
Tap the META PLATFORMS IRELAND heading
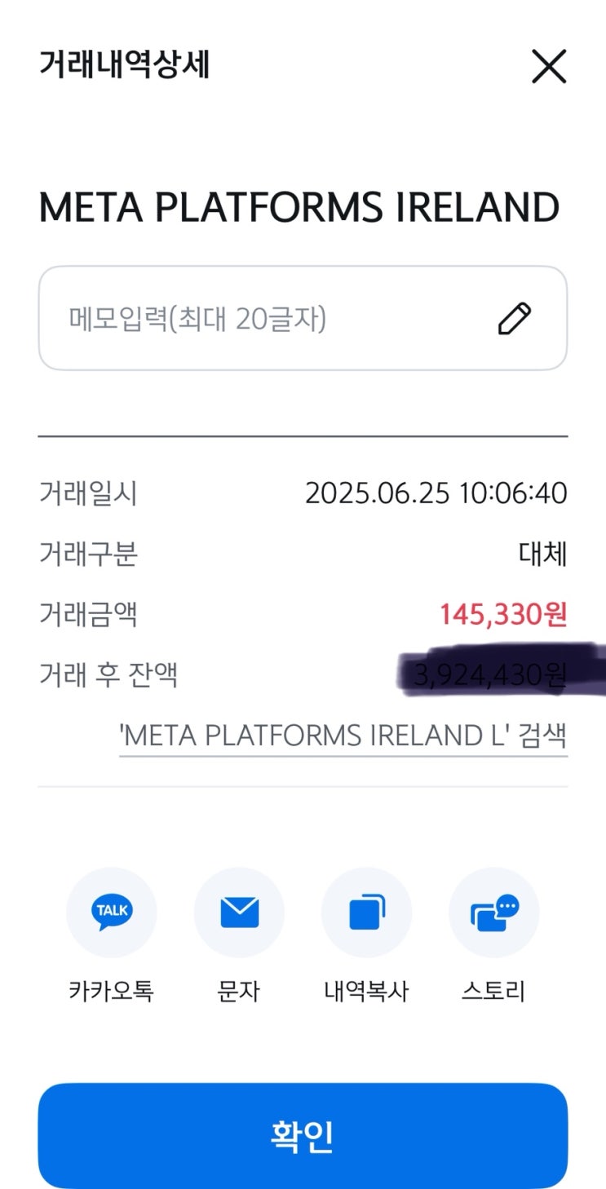[x=299, y=208]
